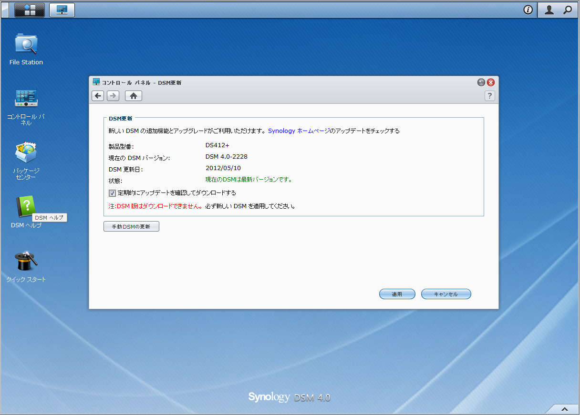Click the red 注:DSM 版はダウンロードできません warning
The width and height of the screenshot is (580, 415).
click(155, 206)
